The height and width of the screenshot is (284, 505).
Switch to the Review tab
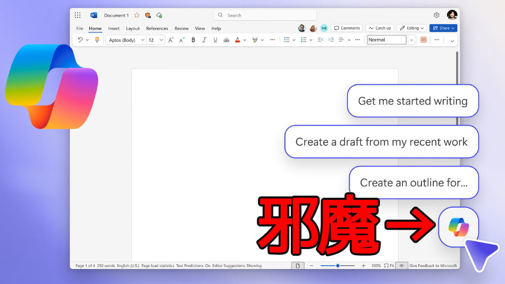click(181, 29)
